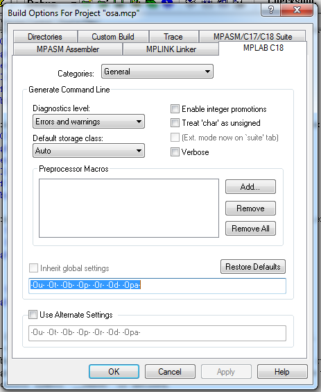Toggle Treat 'char' as unsigned

pos(175,123)
